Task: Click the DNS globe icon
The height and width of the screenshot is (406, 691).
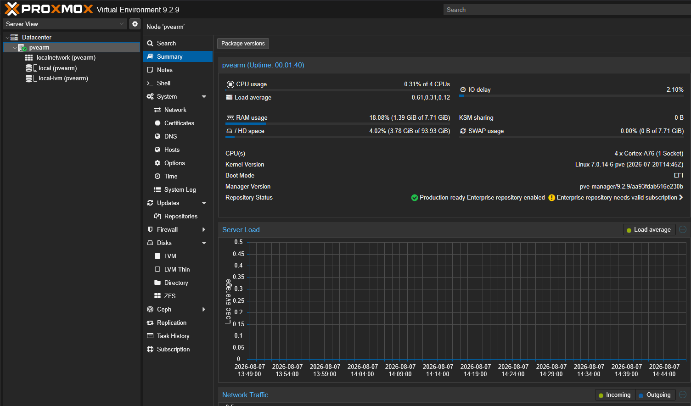Action: 157,136
